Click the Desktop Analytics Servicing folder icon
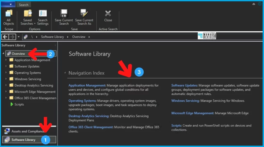The width and height of the screenshot is (264, 147). coord(11,85)
